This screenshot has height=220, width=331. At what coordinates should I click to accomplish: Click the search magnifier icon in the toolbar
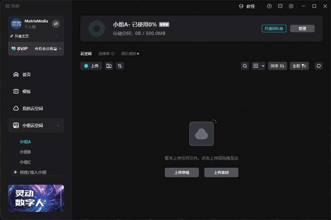click(x=245, y=66)
